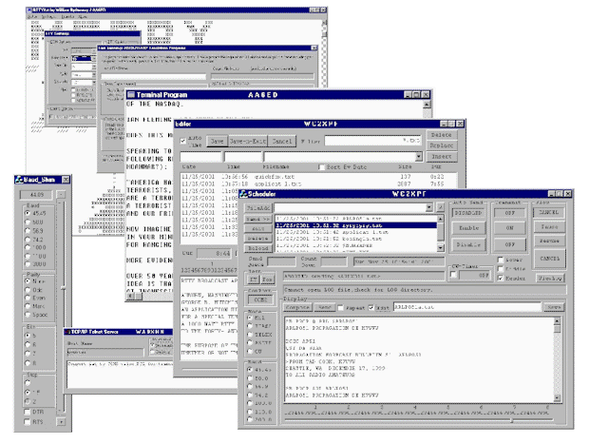Click Disable in Auto Send group
This screenshot has width=590, height=444.
(x=468, y=244)
